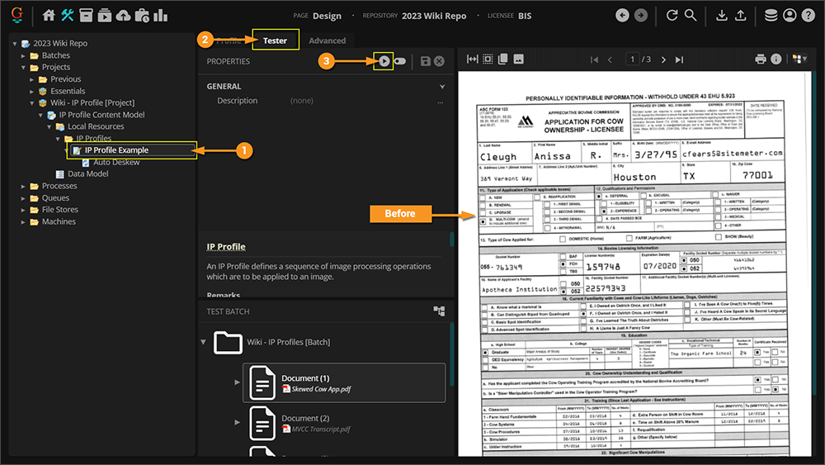The height and width of the screenshot is (465, 825).
Task: Print the document with printer icon
Action: [761, 59]
